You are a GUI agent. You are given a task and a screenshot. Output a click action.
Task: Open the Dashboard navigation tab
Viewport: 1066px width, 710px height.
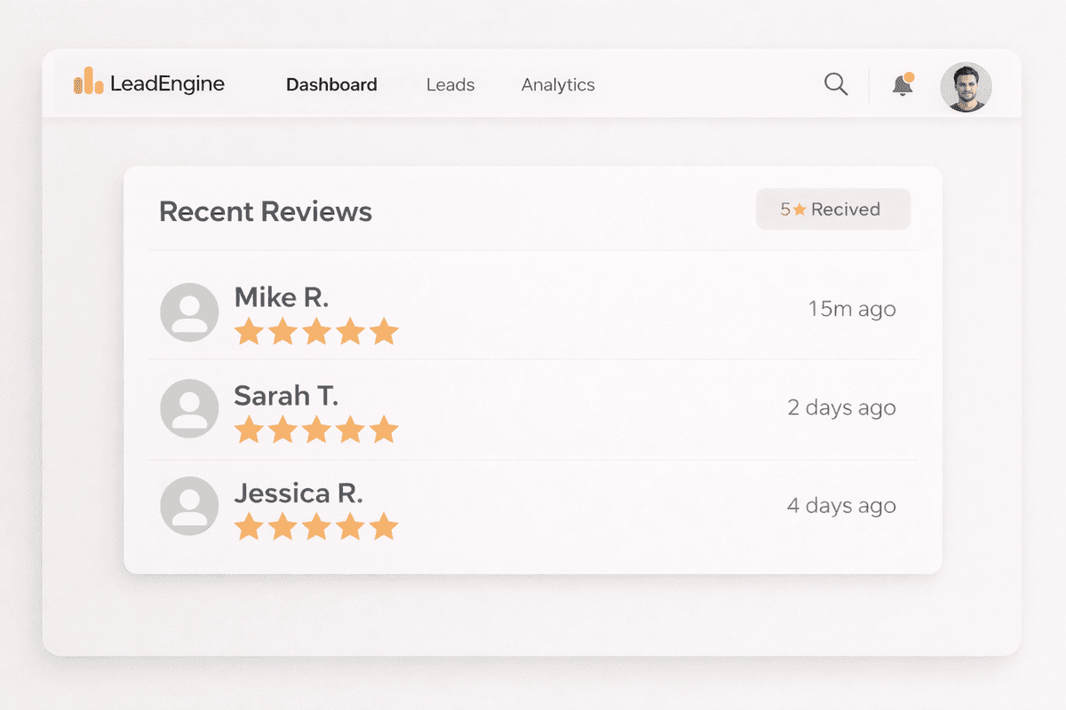pos(330,84)
